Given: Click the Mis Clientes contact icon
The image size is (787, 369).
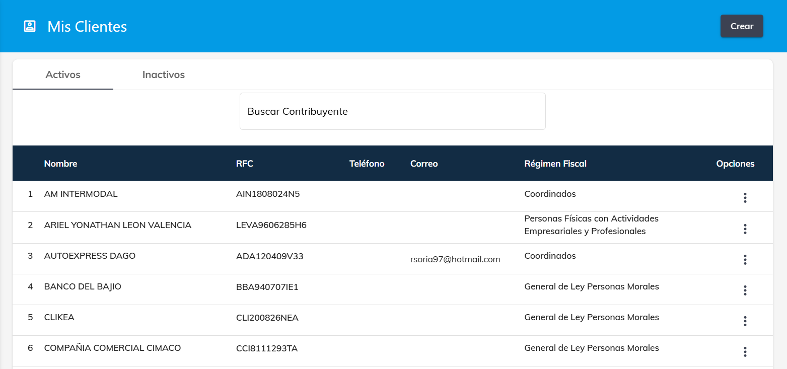Looking at the screenshot, I should [30, 26].
